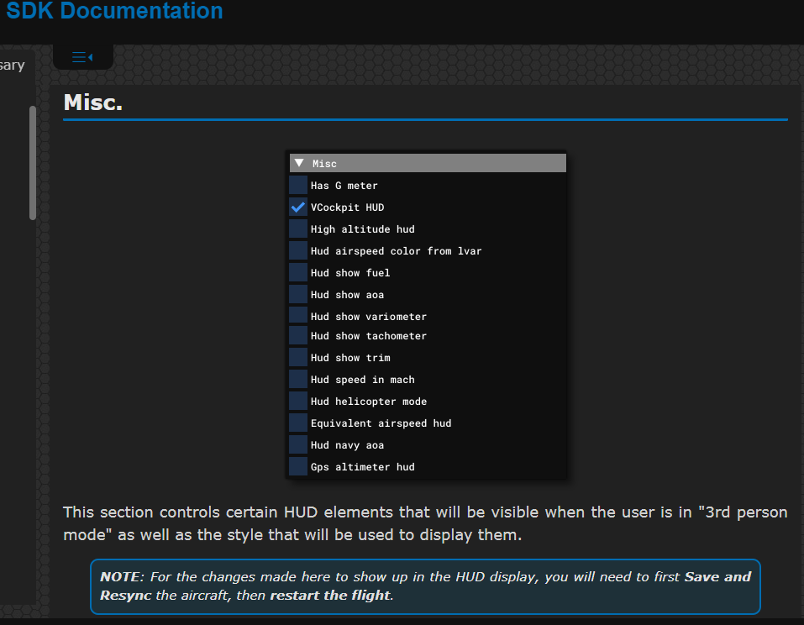Check Hud show variometer

(297, 316)
